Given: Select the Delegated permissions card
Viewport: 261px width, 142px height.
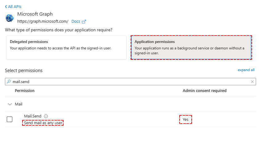Looking at the screenshot, I should tap(67, 48).
